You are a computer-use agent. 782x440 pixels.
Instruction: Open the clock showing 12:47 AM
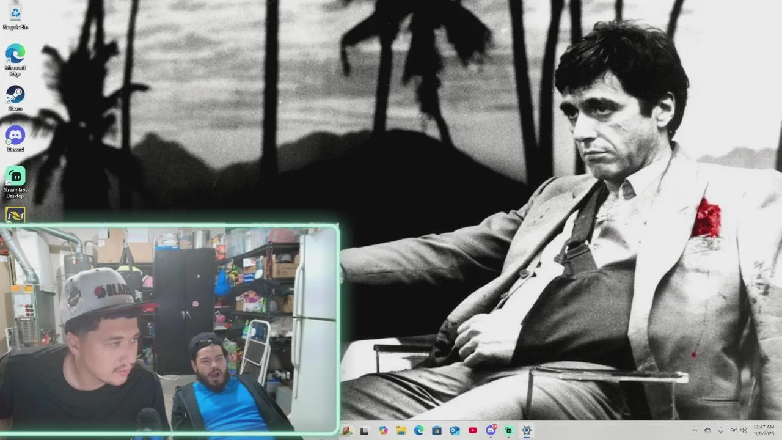tap(764, 430)
